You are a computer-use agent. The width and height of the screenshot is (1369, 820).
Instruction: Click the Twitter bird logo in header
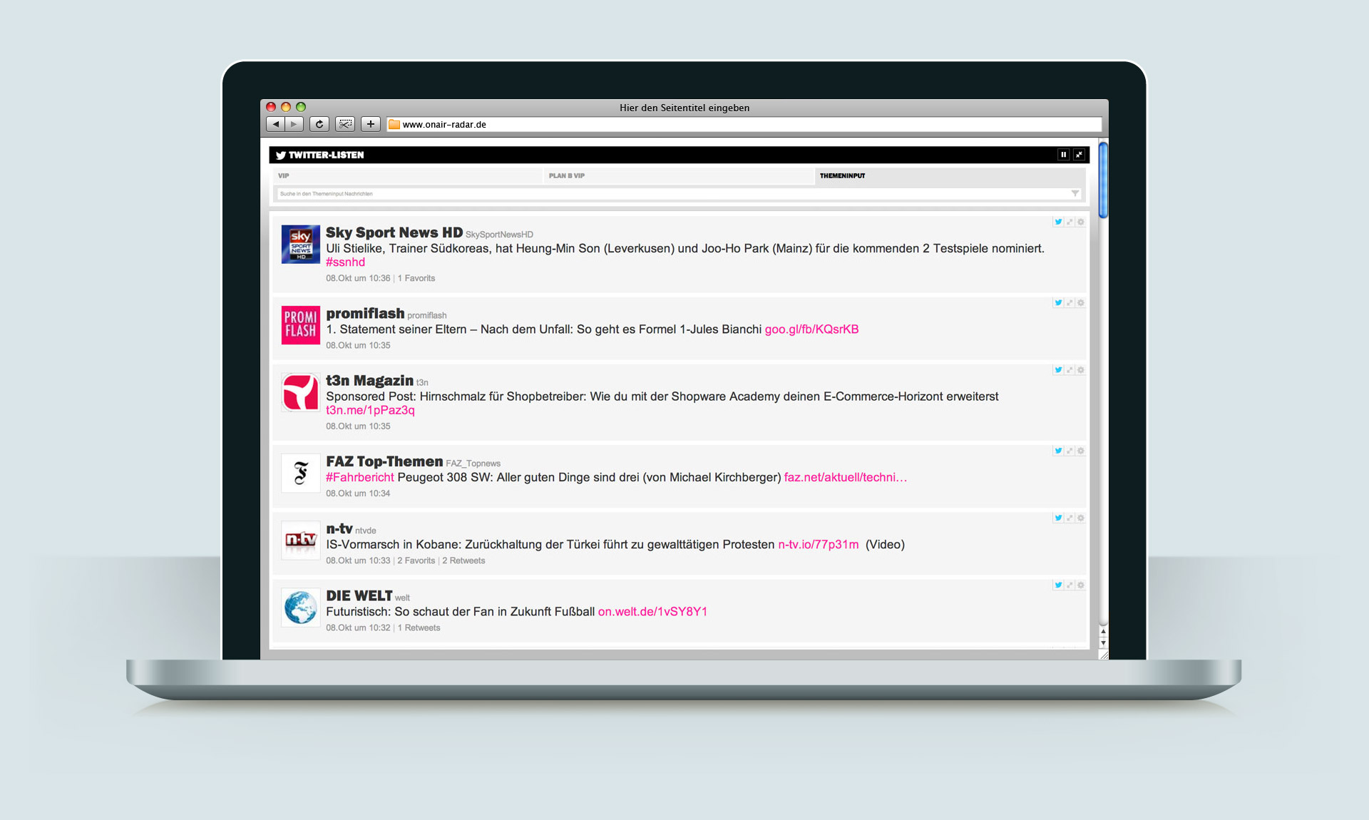click(x=281, y=155)
